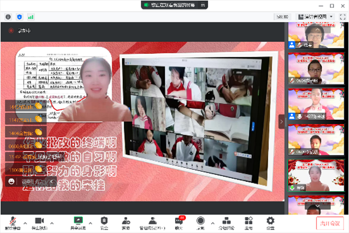Open the Apps icon
Screen dimensions: 349x233
pos(249,223)
